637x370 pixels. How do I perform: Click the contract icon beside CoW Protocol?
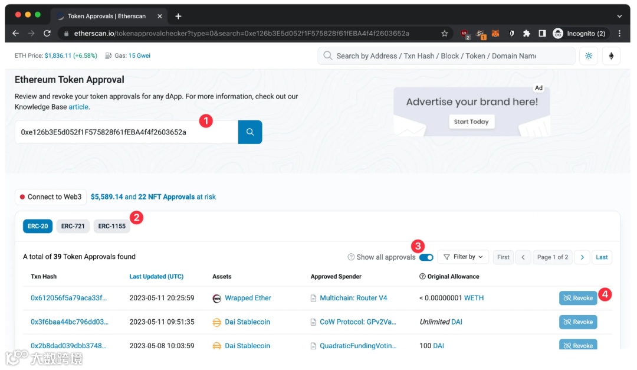(x=313, y=322)
